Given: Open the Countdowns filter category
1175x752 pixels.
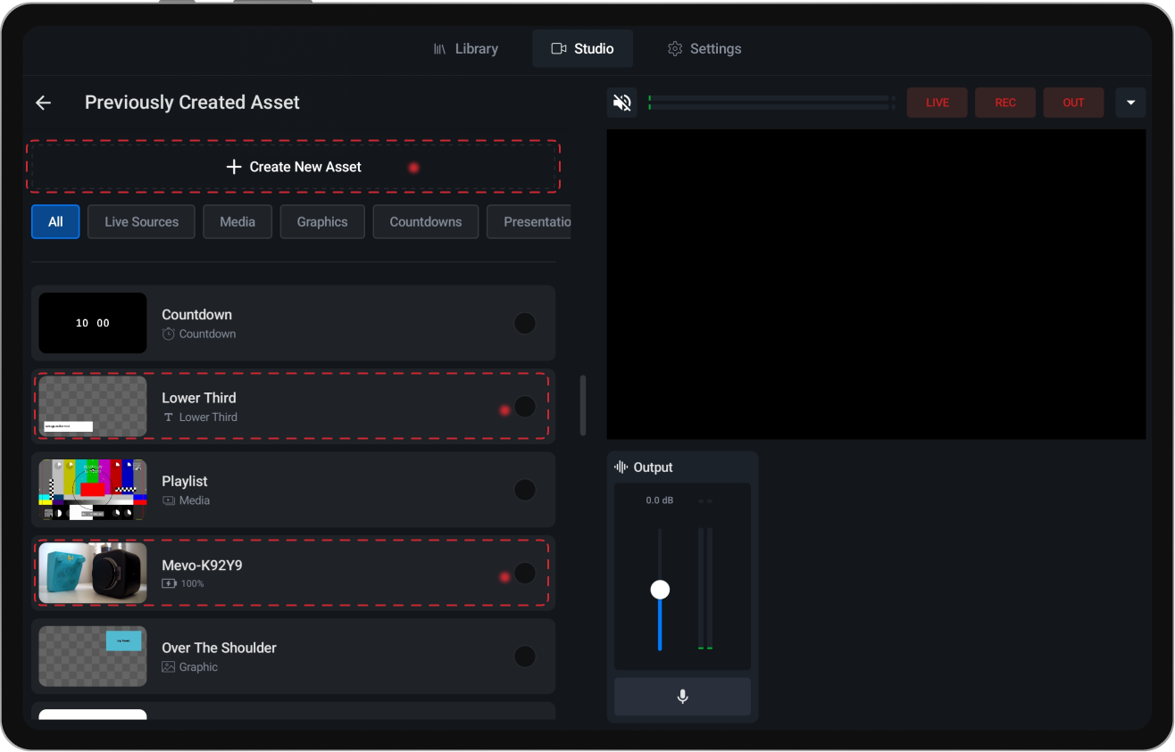Looking at the screenshot, I should pos(426,221).
